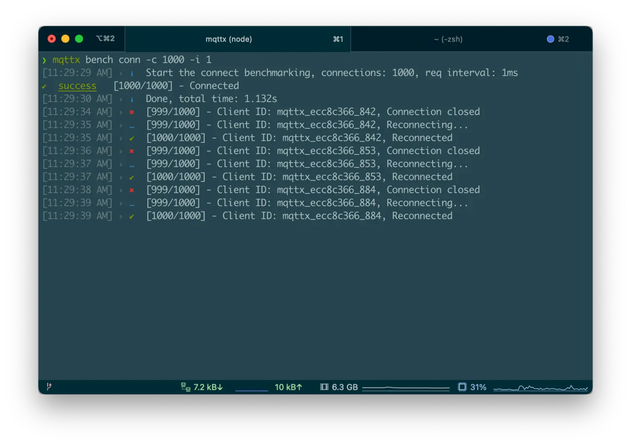Click the blue info icon on the benchmarking line
Viewport: 631px width, 445px height.
pyautogui.click(x=132, y=73)
